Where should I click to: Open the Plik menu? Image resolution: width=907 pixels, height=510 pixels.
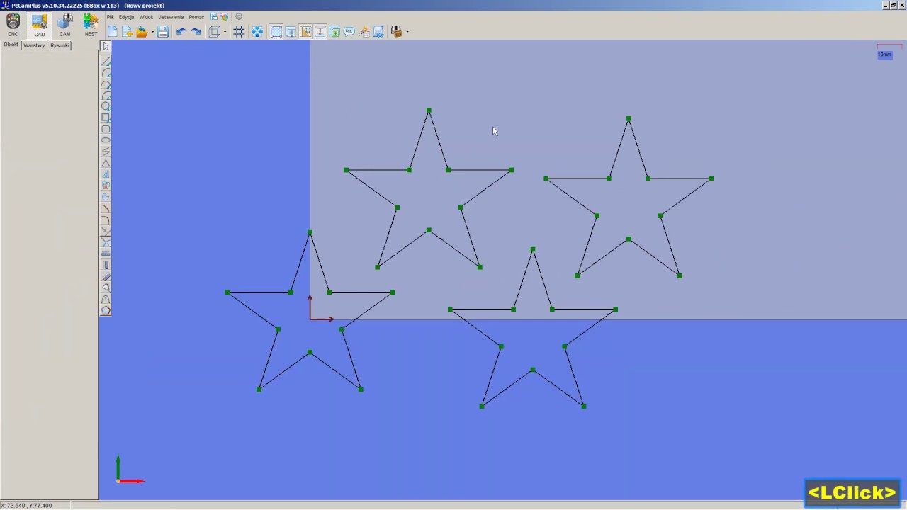point(111,17)
